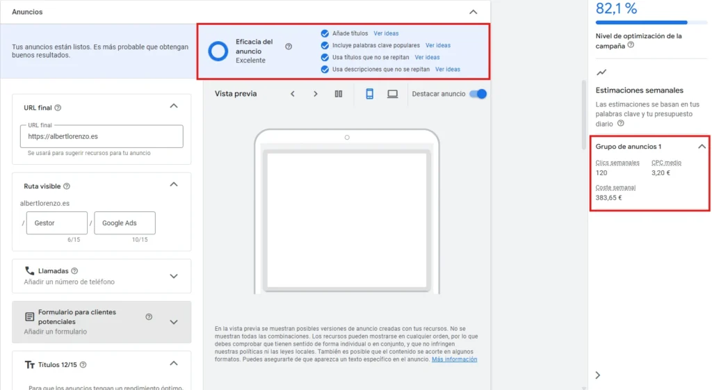This screenshot has height=390, width=712.
Task: Click the Gestor path text field
Action: pos(56,223)
